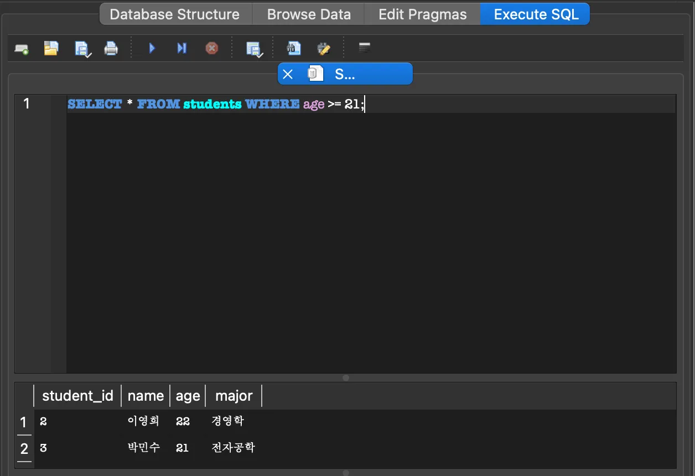Image resolution: width=695 pixels, height=476 pixels.
Task: Open the save SQL file dropdown
Action: [x=82, y=49]
